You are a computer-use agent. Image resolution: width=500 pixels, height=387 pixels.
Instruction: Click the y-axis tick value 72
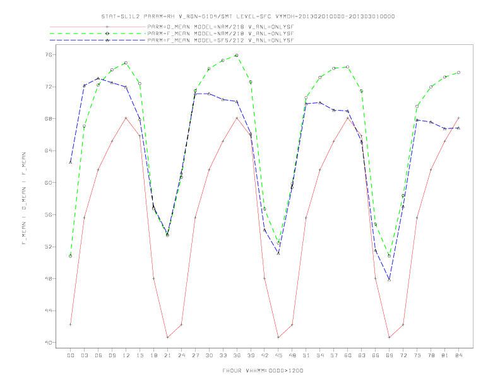[49, 87]
